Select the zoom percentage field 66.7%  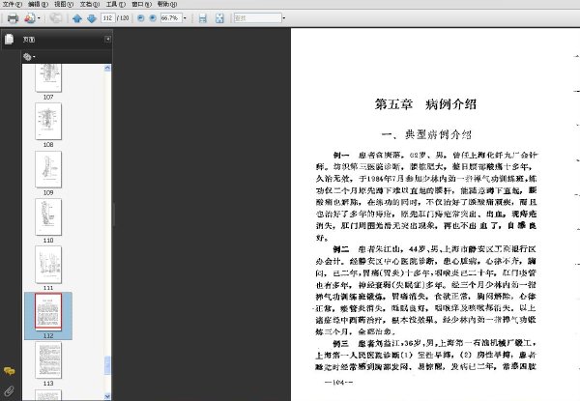pyautogui.click(x=171, y=17)
